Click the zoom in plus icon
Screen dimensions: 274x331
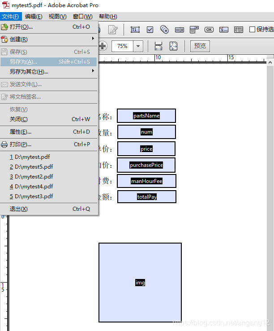click(103, 46)
